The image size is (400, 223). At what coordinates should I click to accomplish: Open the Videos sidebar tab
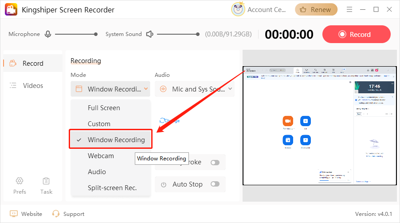[x=33, y=86]
